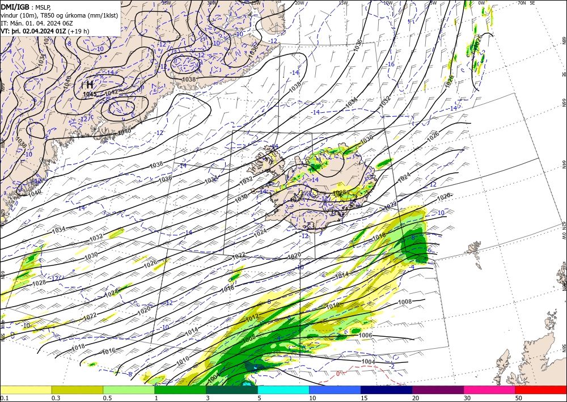Image resolution: width=567 pixels, height=402 pixels.
Task: Click the '(+19 h)' forecast offset text
Action: pos(78,31)
